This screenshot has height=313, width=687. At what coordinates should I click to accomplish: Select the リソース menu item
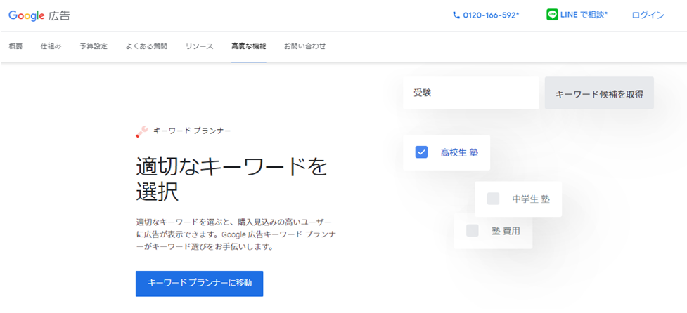click(x=199, y=46)
